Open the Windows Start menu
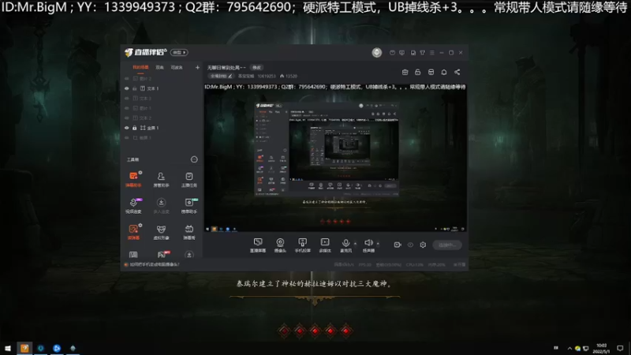The height and width of the screenshot is (355, 631). point(8,348)
